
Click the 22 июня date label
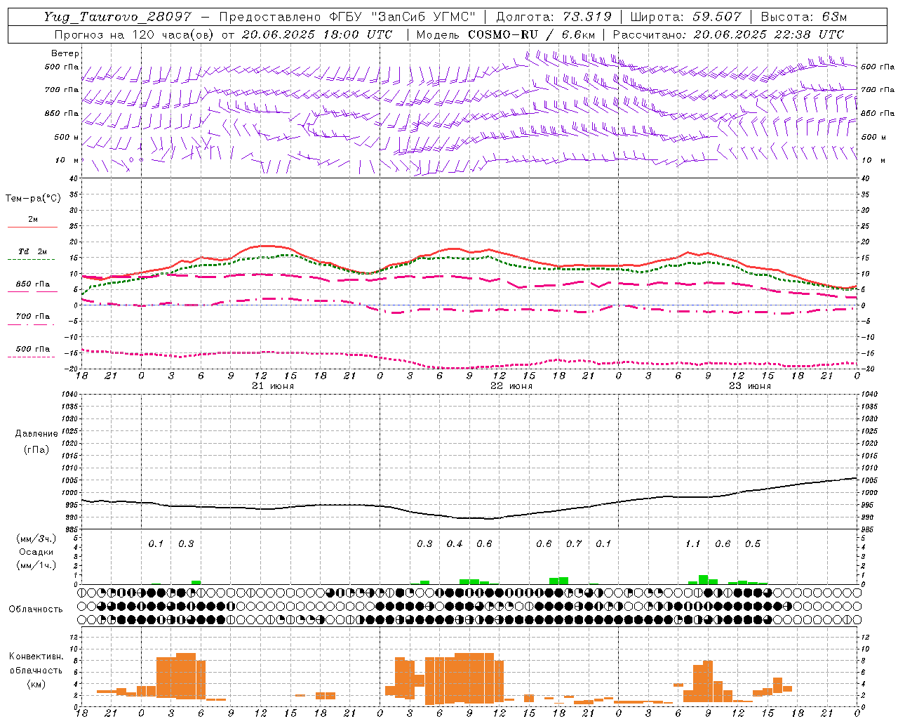pos(511,386)
